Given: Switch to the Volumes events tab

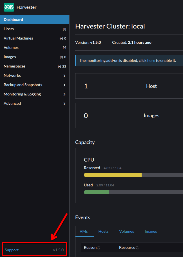Looking at the screenshot, I should click(126, 231).
